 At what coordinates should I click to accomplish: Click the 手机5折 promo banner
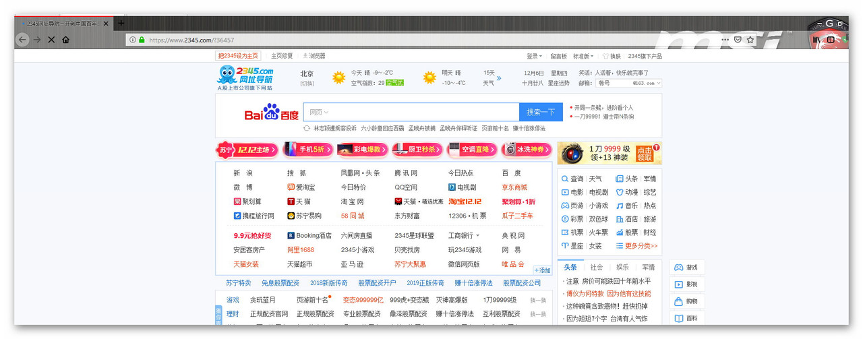coord(307,150)
